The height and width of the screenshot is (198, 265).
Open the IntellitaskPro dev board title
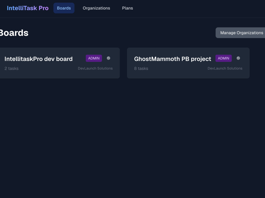click(x=38, y=59)
